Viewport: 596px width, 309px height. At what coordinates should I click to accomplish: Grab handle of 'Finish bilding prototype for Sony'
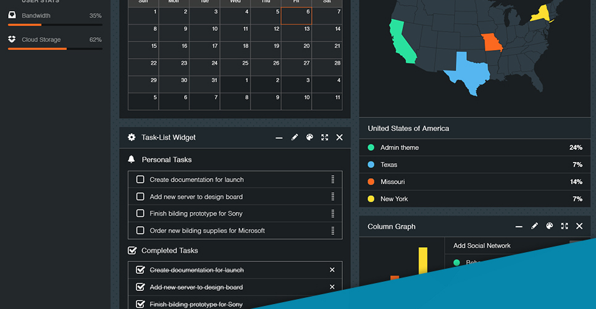333,213
